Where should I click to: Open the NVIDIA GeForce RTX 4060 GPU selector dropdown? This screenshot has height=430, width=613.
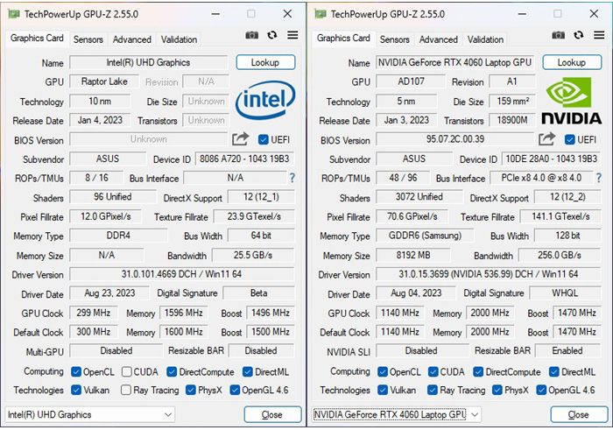[397, 415]
